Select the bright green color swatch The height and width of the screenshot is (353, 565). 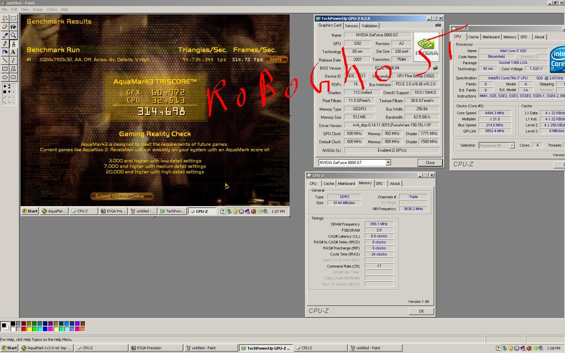point(34,329)
